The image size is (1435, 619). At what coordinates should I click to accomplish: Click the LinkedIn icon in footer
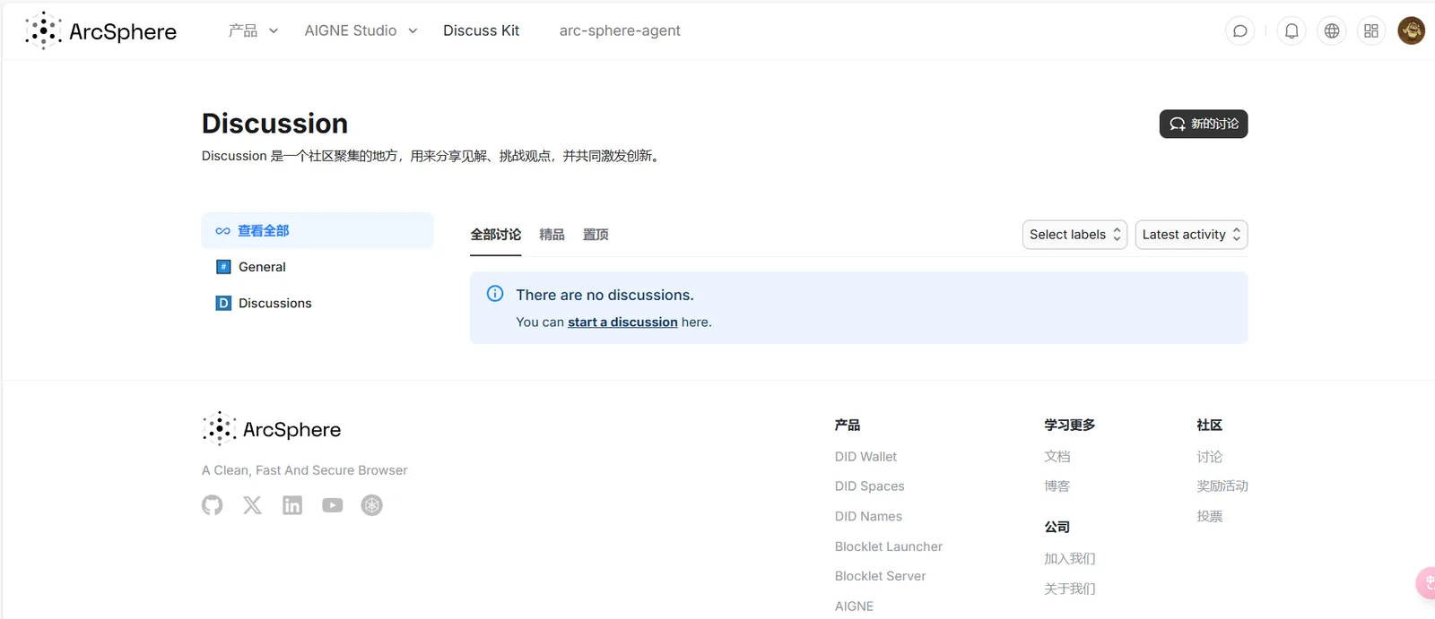coord(292,505)
